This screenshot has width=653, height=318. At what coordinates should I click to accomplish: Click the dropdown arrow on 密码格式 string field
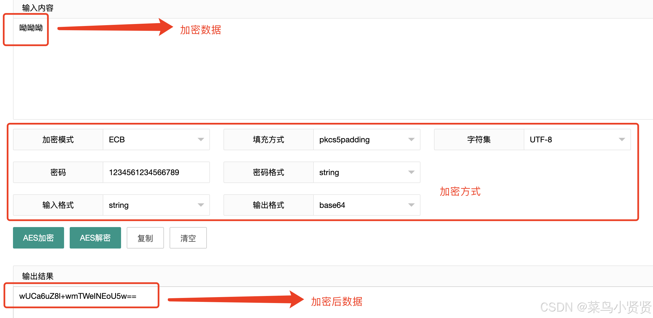(x=412, y=172)
